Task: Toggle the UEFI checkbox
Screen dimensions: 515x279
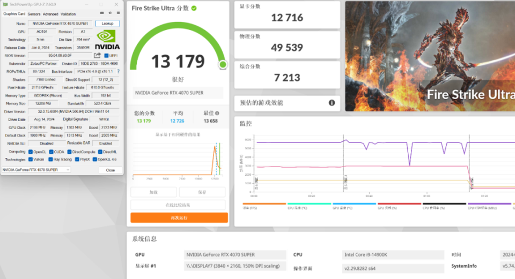Action: [x=106, y=55]
